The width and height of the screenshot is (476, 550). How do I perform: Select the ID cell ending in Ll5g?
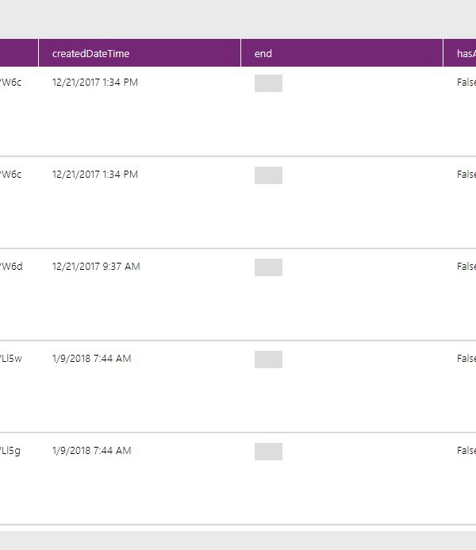[11, 451]
